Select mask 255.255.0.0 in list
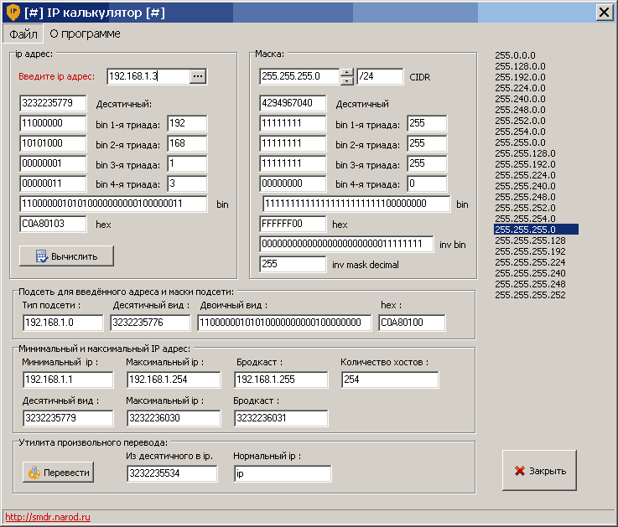618x527 pixels. pyautogui.click(x=520, y=142)
